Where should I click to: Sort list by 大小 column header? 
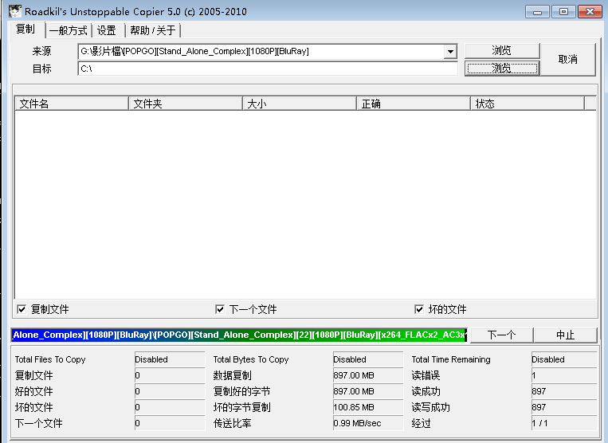(x=300, y=104)
